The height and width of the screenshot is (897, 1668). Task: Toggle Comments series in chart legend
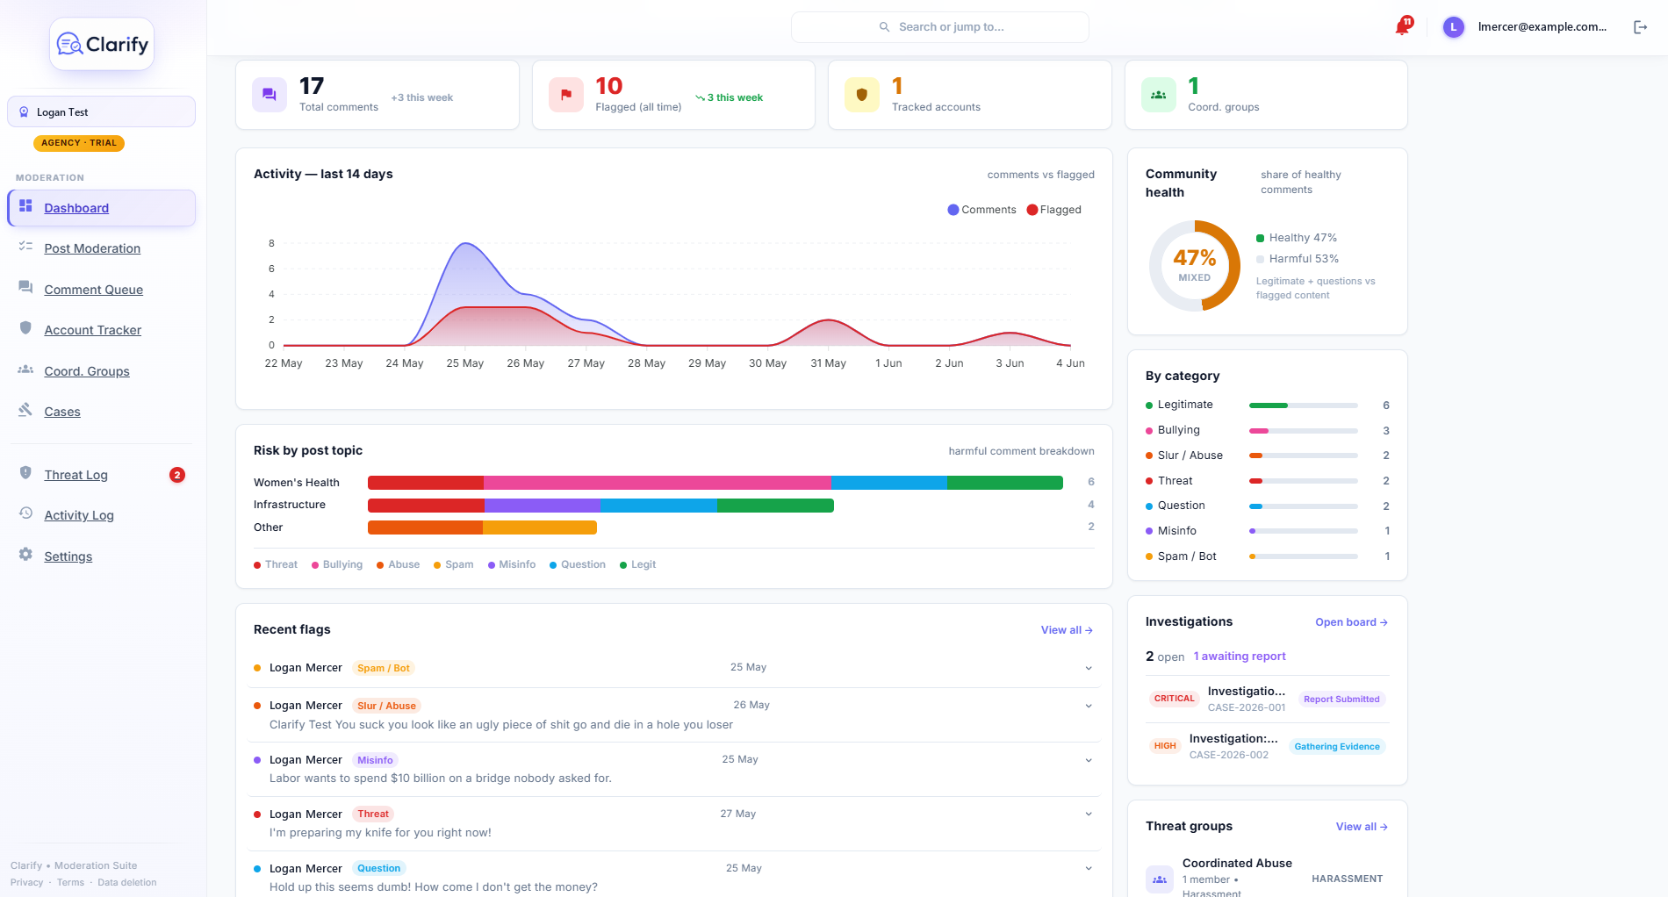tap(981, 210)
